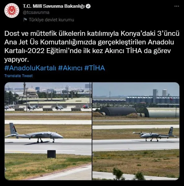Open right photo of Akıncı drone

[x=136, y=131]
